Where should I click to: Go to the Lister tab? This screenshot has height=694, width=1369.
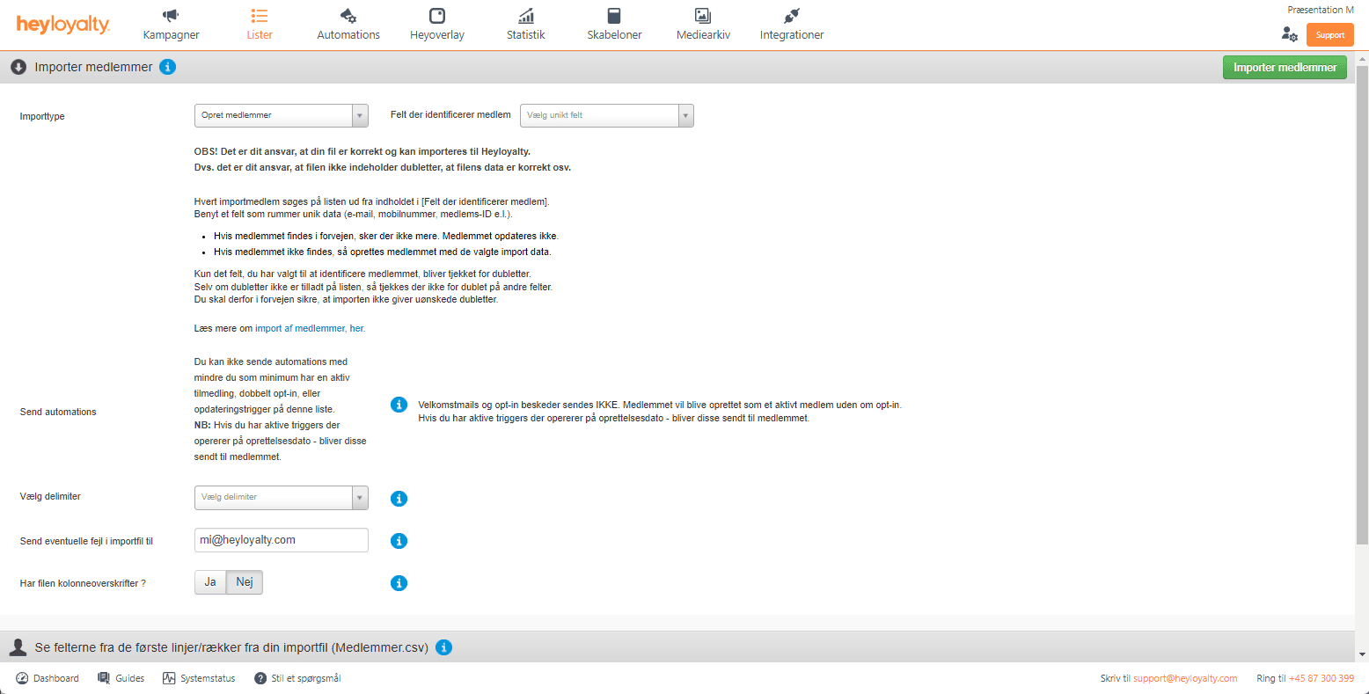coord(260,25)
